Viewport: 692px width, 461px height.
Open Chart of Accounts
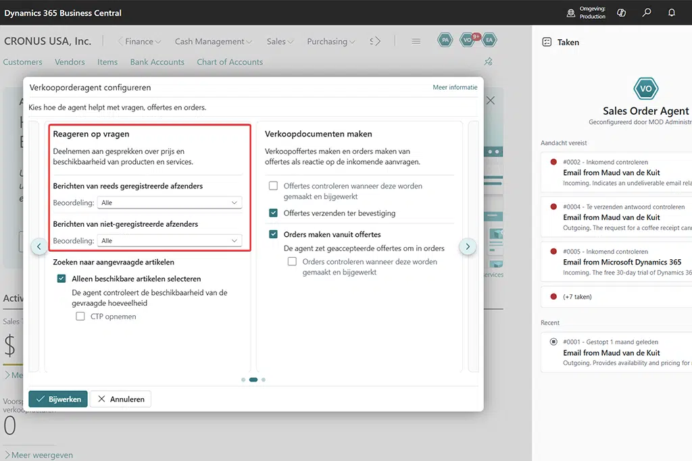[x=230, y=62]
